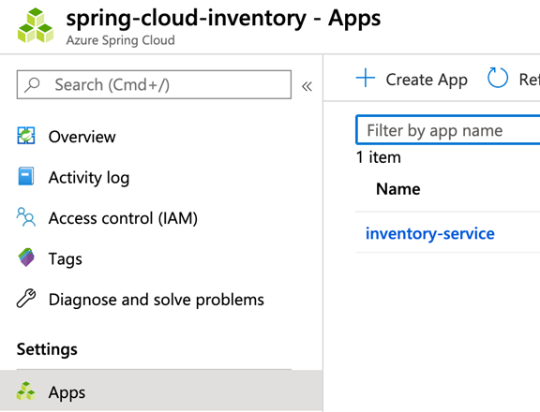Click the Access control people icon
Screen dimensions: 540x412
point(26,216)
